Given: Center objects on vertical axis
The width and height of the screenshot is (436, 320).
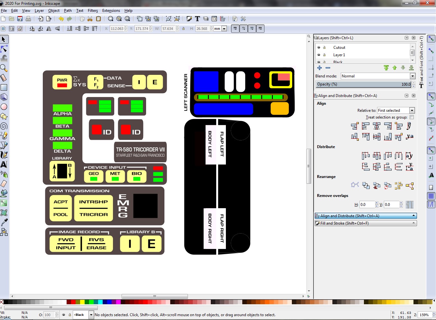Looking at the screenshot, I should click(x=376, y=126).
